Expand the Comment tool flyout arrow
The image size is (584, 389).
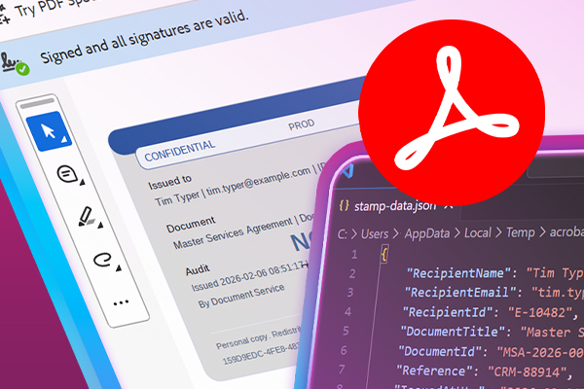click(83, 184)
